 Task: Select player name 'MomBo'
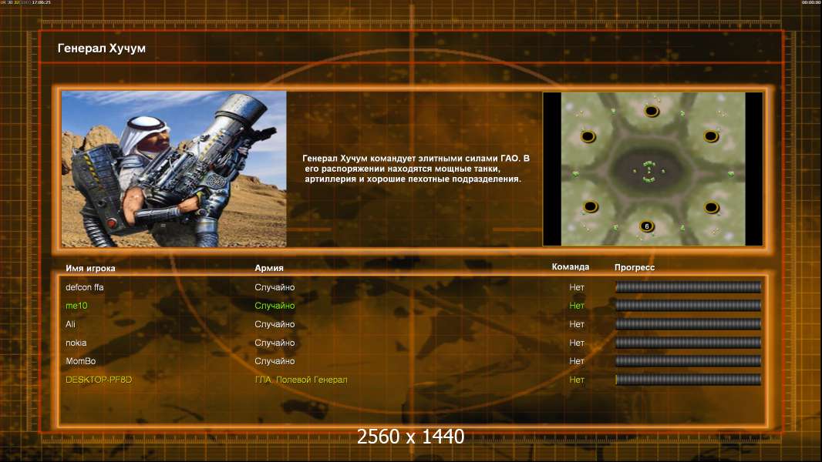point(80,361)
